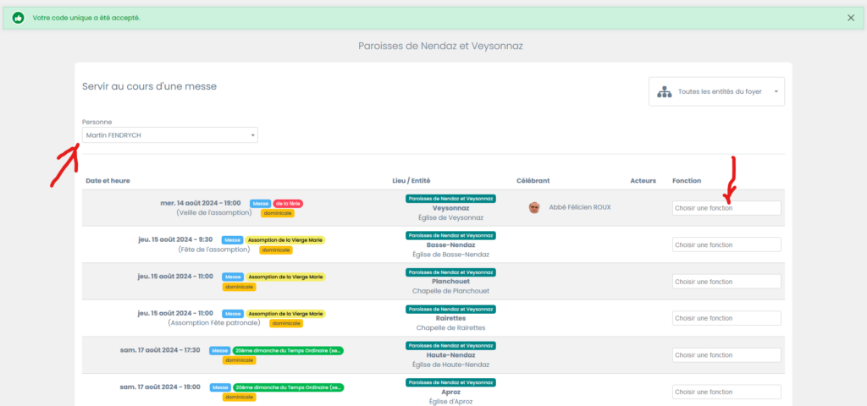Open function field for the Haute-Nendaz mass
This screenshot has height=406, width=867.
pos(726,355)
